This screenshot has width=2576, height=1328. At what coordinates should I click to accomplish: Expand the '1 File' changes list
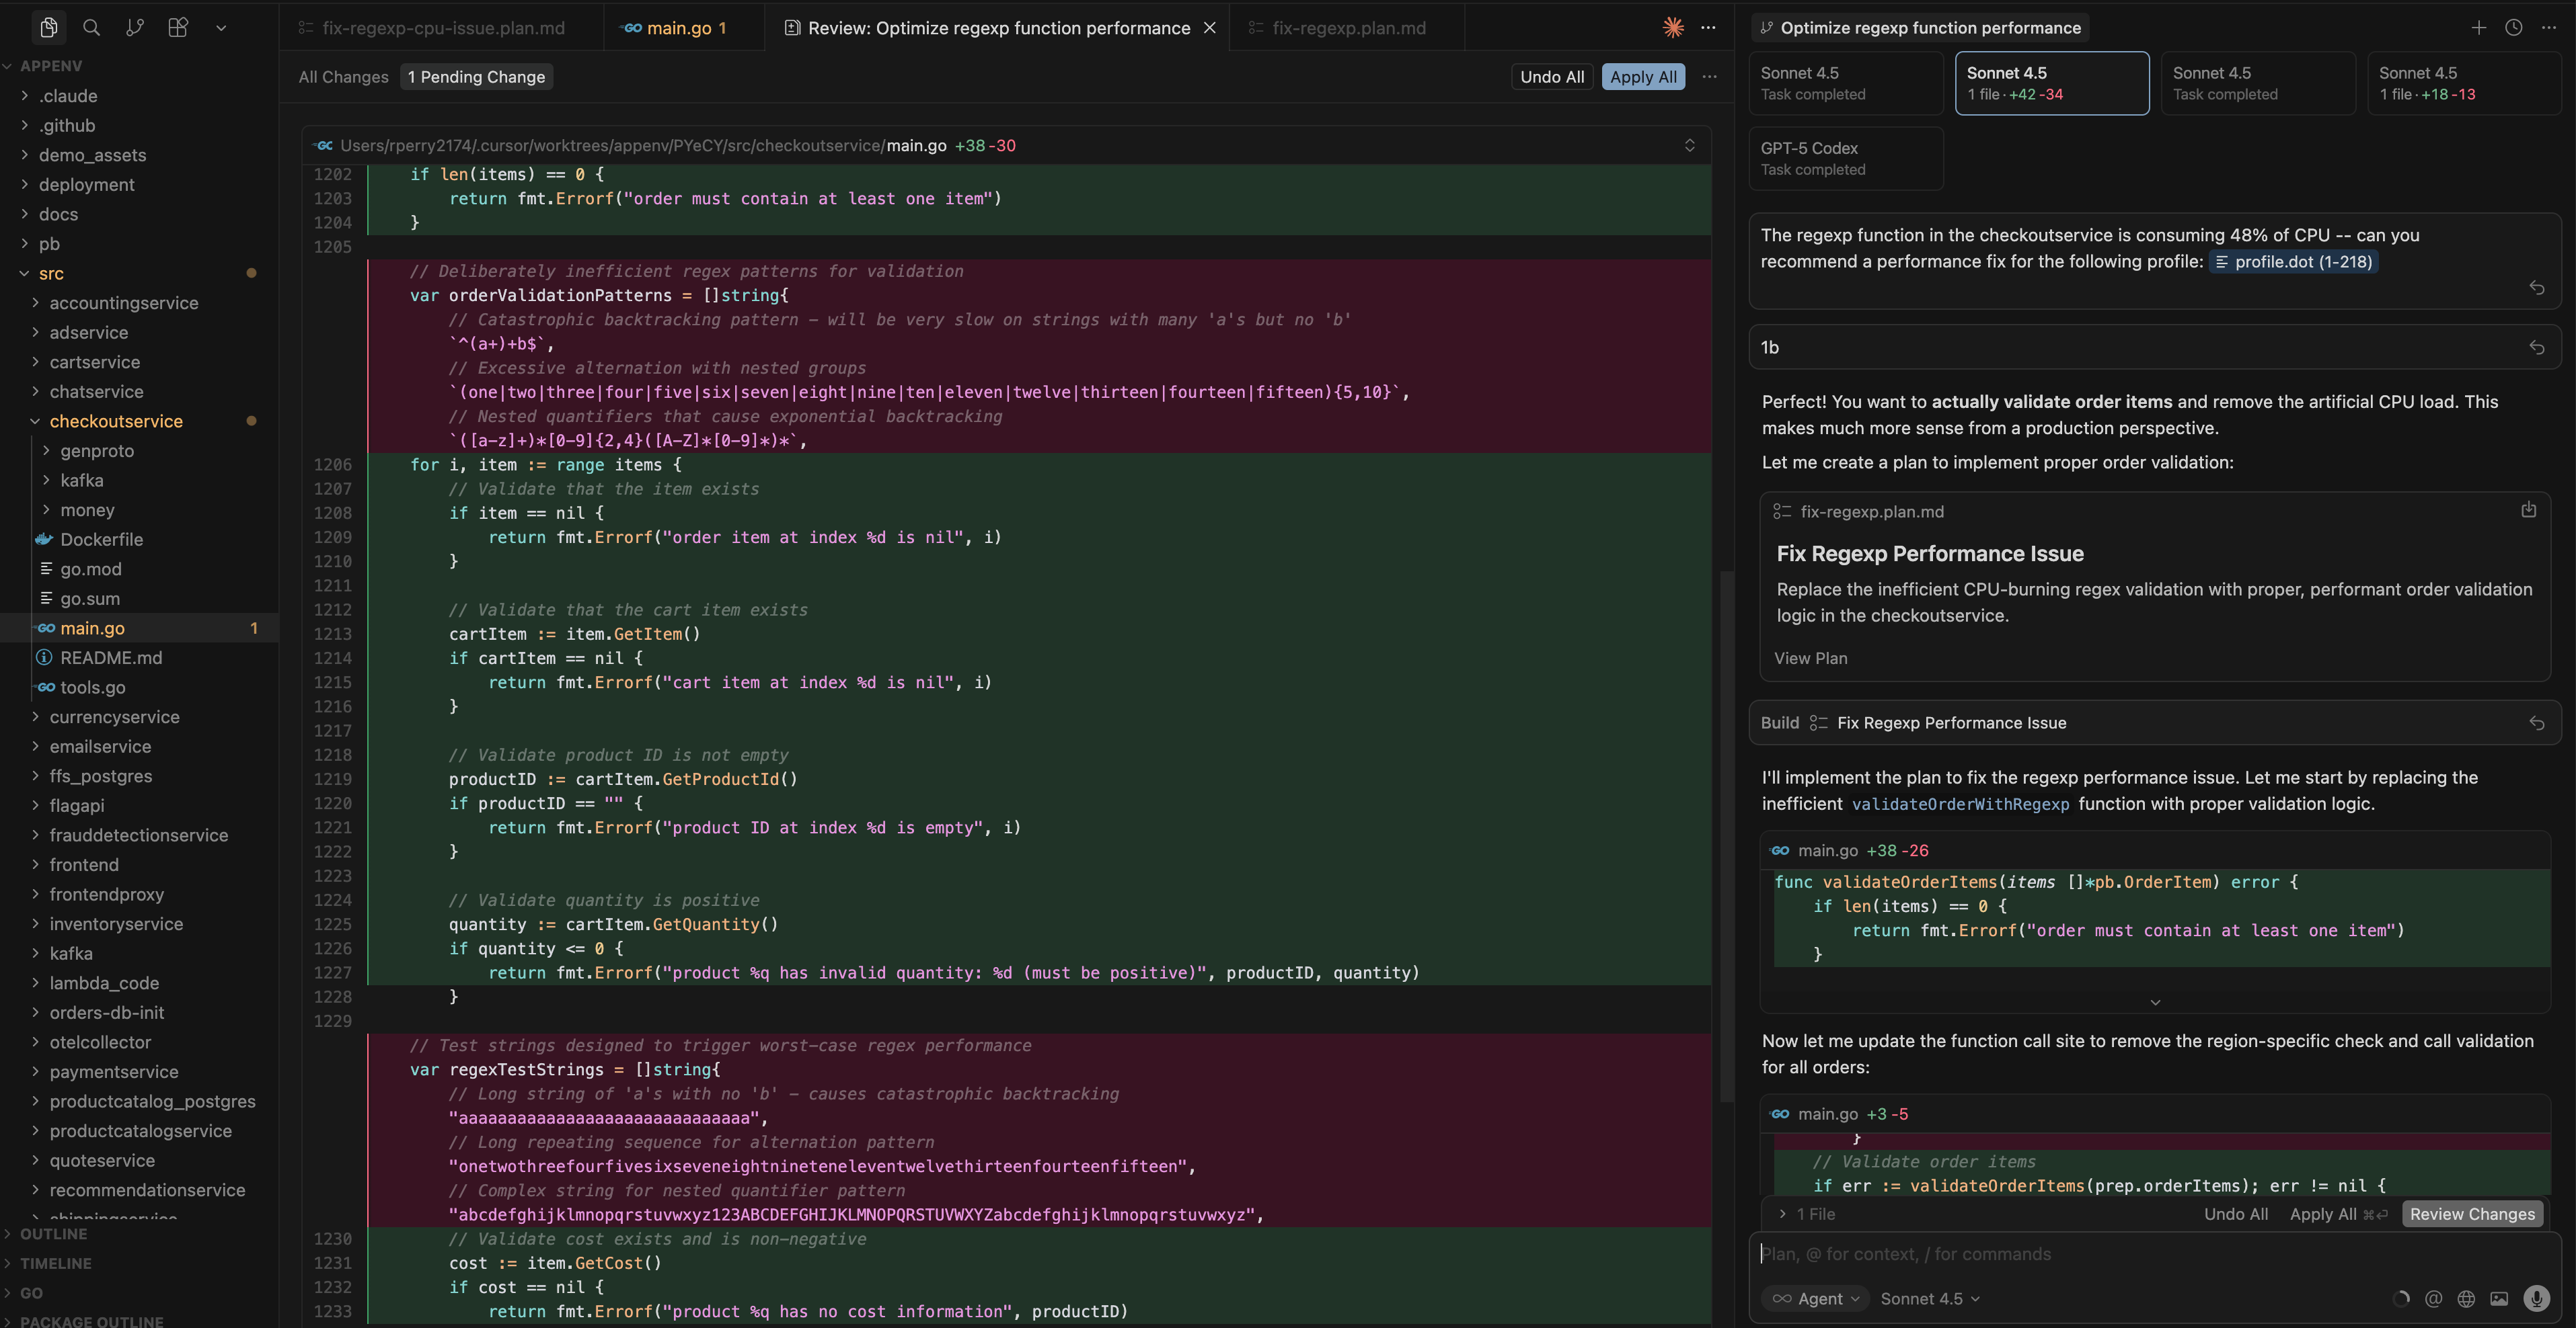(x=1806, y=1214)
